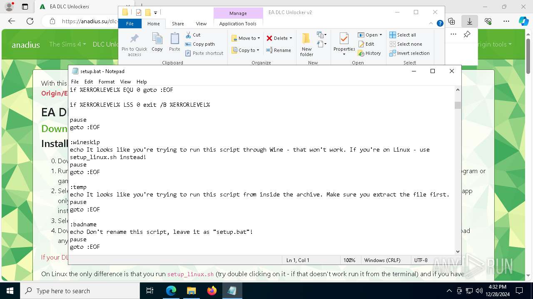Click Edit in the Open group
Viewport: 533px width, 299px height.
point(366,44)
